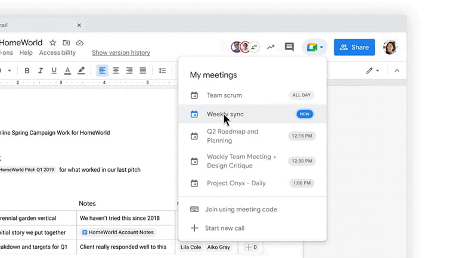Screen dimensions: 459x258
Task: Click the My meetings heading
Action: (x=213, y=75)
